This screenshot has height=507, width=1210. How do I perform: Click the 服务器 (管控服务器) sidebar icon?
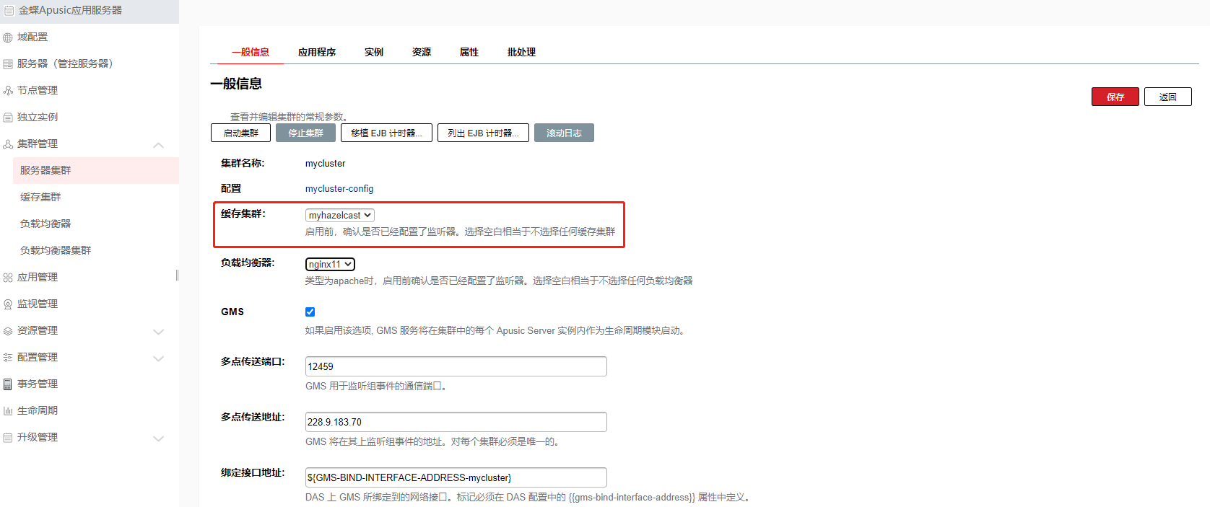[8, 64]
